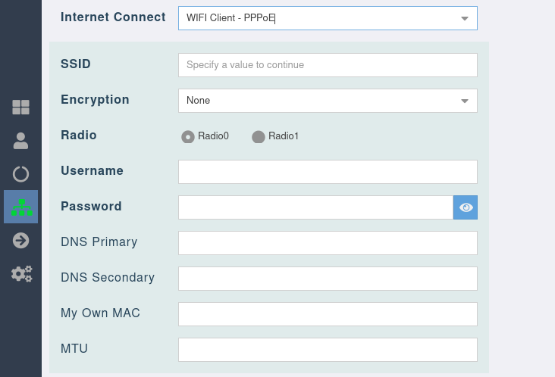Click the My Own MAC field
The width and height of the screenshot is (555, 377).
pyautogui.click(x=328, y=314)
